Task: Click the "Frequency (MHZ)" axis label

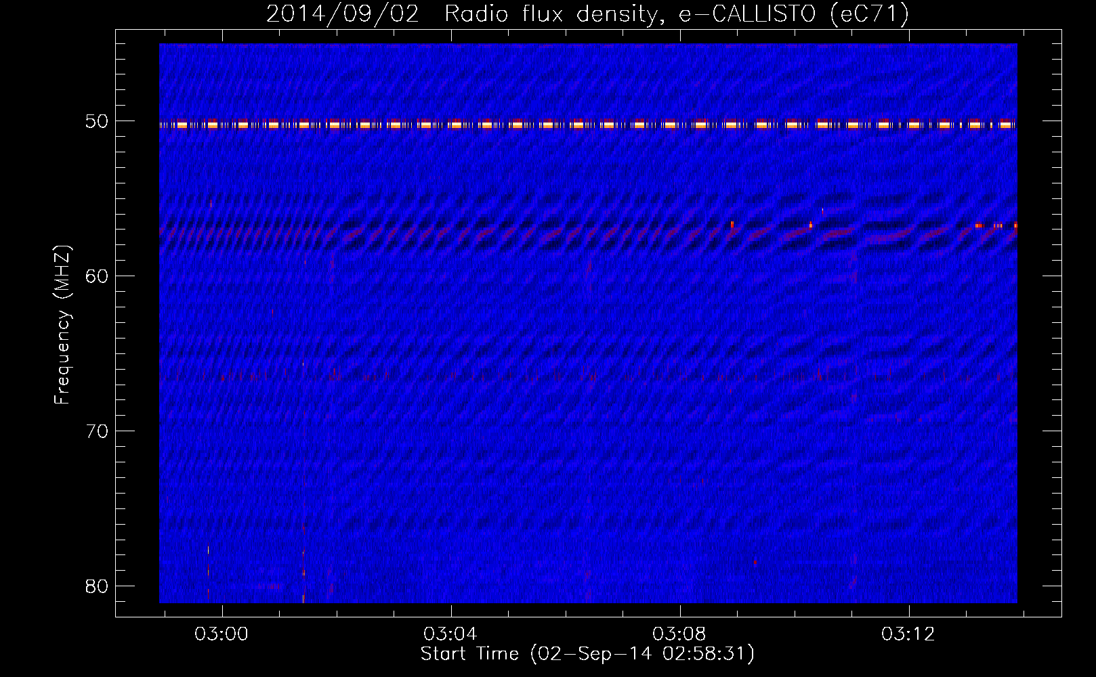Action: 62,325
